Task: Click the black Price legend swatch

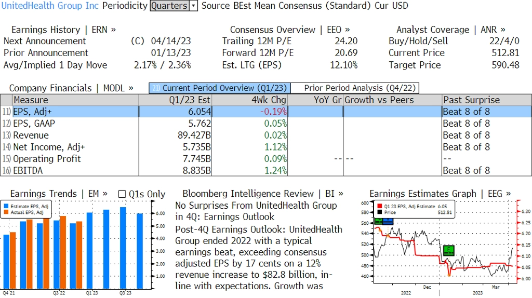Action: pyautogui.click(x=379, y=212)
